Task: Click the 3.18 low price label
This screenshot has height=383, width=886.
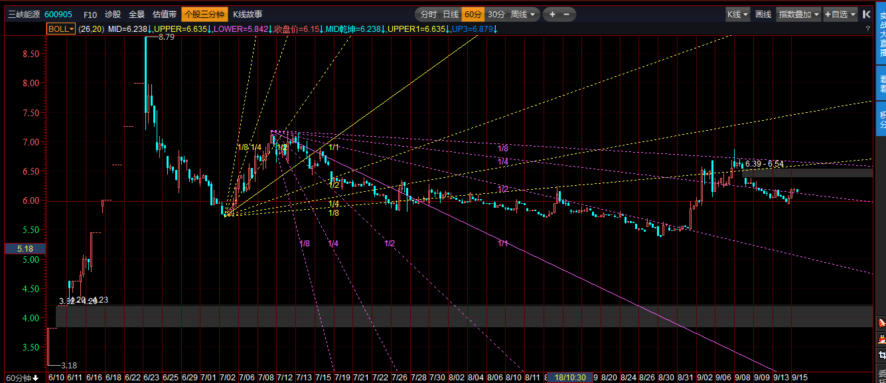Action: tap(68, 366)
